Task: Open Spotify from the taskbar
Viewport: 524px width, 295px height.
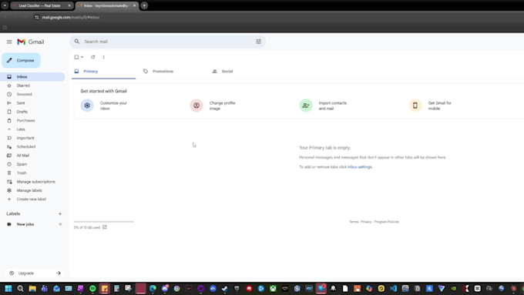Action: tap(92, 289)
